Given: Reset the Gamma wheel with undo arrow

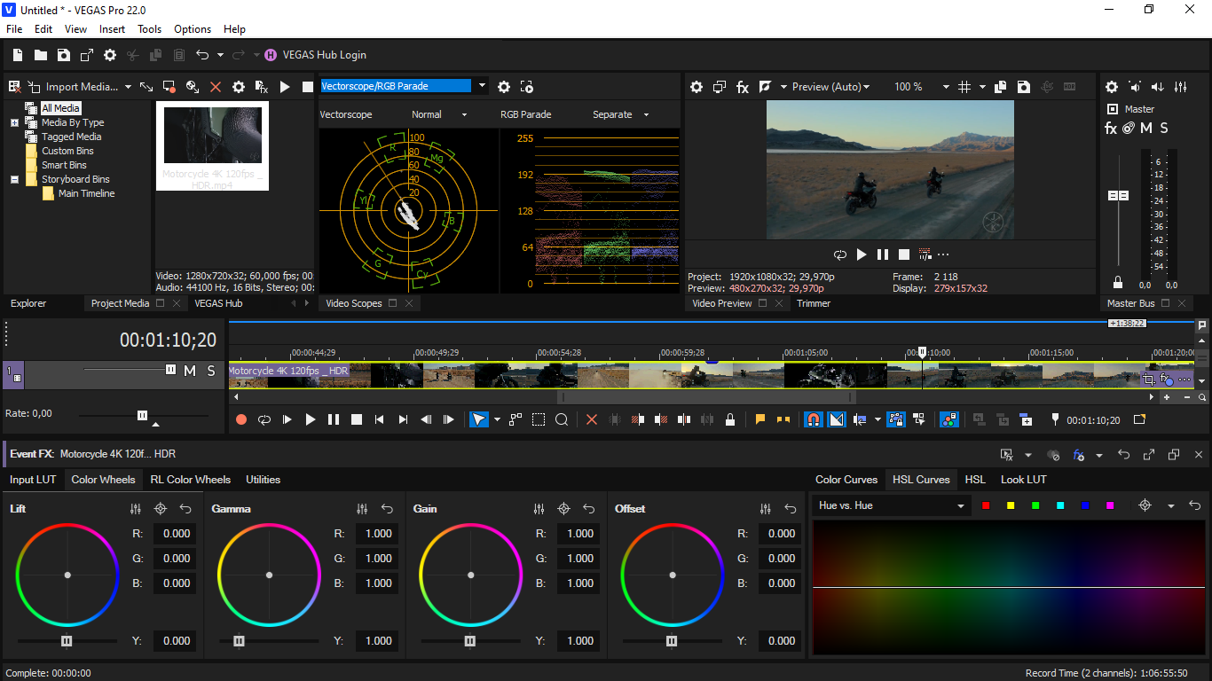Looking at the screenshot, I should 387,509.
